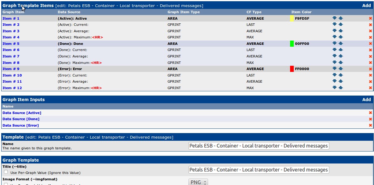This screenshot has width=374, height=185.
Task: Open Item # 9 Error graph item
Action: click(x=11, y=69)
